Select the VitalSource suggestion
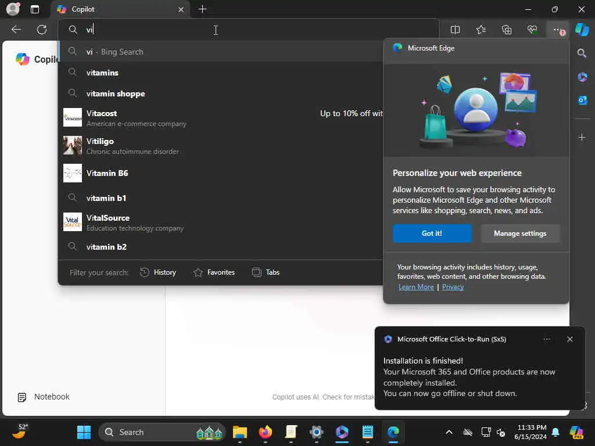 click(220, 222)
